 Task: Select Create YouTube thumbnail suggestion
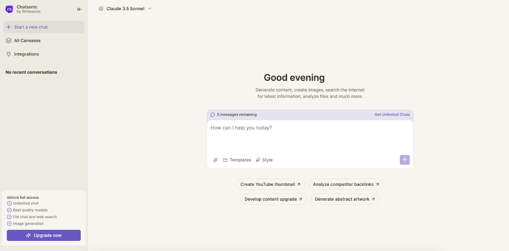tap(270, 184)
